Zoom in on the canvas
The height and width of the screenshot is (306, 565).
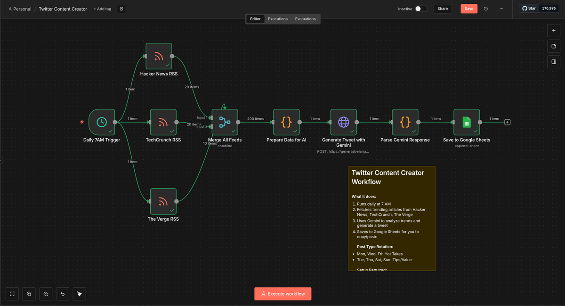29,294
